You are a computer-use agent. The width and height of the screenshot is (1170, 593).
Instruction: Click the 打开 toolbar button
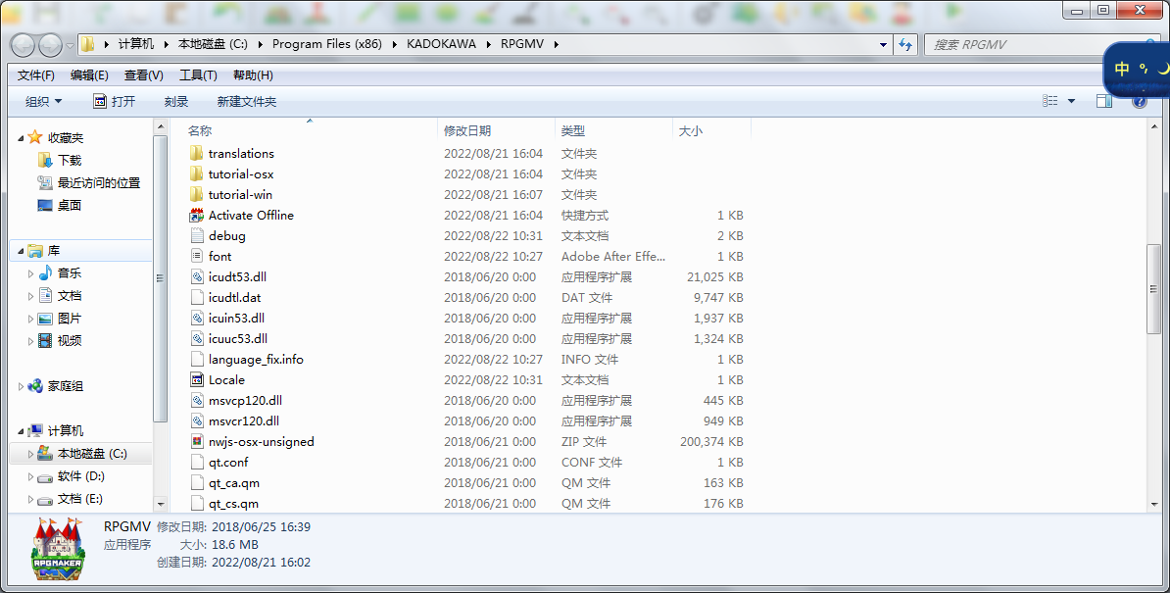pos(115,101)
